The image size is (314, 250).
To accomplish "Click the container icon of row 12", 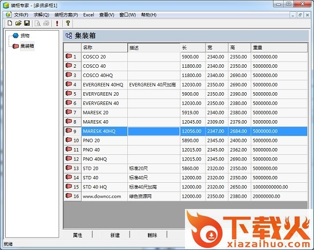I will click(x=69, y=158).
